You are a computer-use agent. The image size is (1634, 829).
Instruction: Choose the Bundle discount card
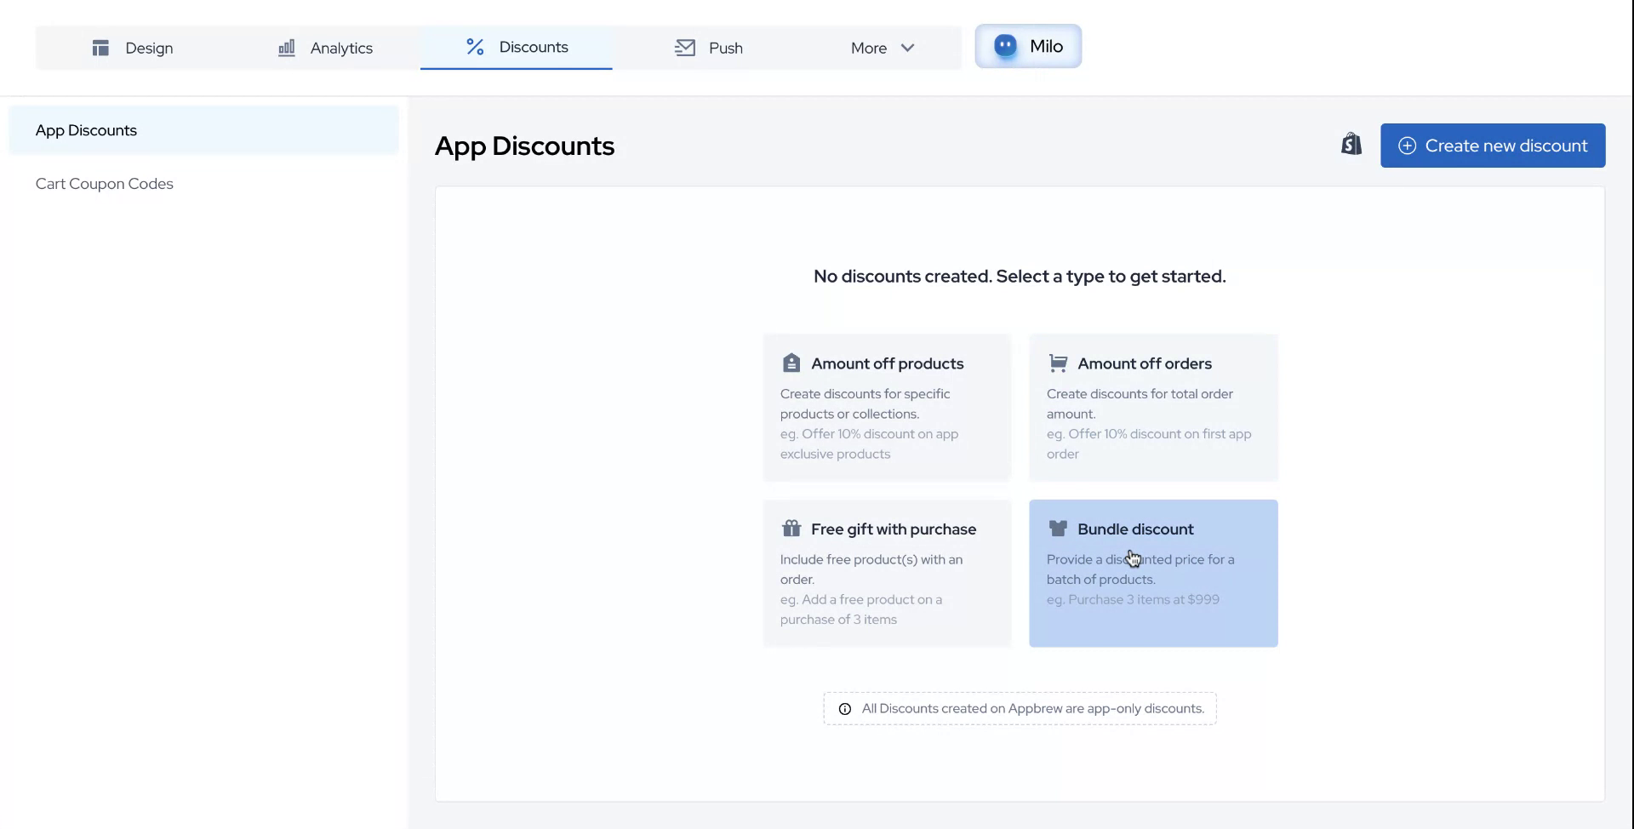click(1153, 574)
